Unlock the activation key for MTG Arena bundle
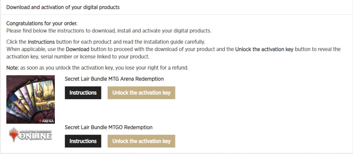The width and height of the screenshot is (353, 154). (x=141, y=93)
